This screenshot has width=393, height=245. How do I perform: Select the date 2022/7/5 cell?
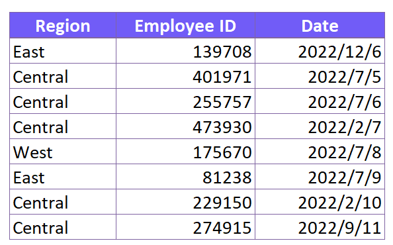[320, 76]
